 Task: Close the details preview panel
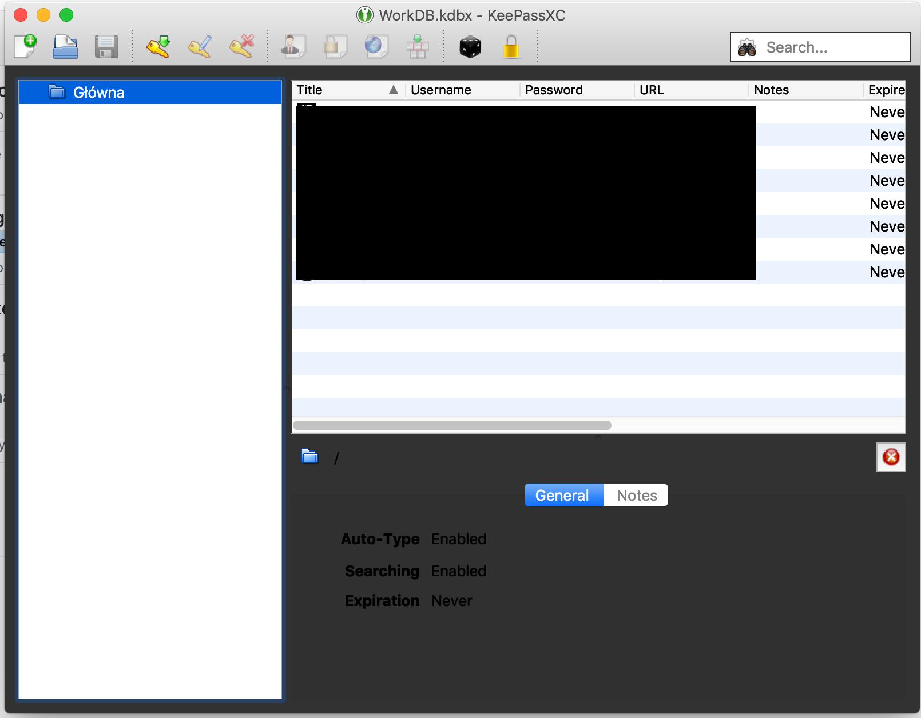(x=891, y=457)
